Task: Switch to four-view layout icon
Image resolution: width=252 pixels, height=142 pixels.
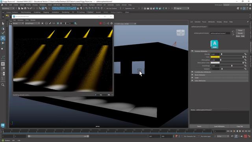Action: tap(3, 69)
